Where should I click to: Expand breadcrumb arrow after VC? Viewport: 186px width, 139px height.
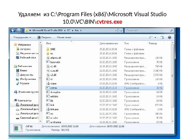(73, 30)
